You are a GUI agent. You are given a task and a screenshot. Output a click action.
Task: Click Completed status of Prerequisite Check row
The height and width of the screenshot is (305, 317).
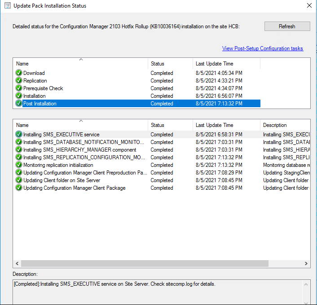(162, 88)
